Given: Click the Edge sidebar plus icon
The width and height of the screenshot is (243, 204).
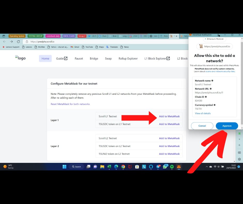Looking at the screenshot, I should (x=239, y=145).
